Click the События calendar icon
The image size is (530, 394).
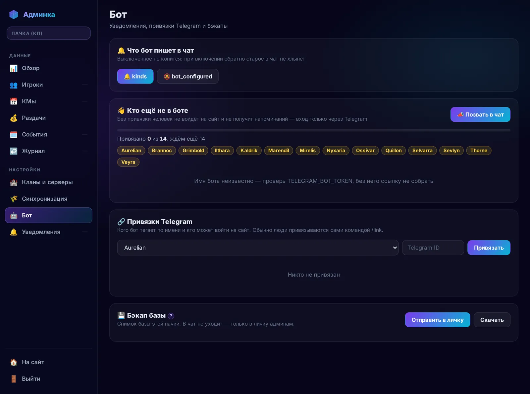pyautogui.click(x=14, y=135)
